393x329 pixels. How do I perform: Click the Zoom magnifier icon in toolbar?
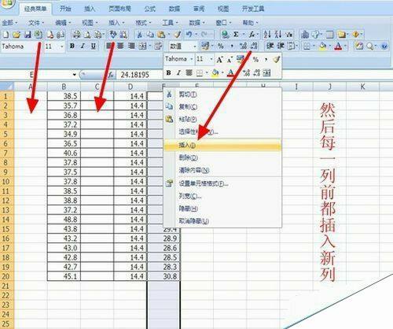[x=370, y=46]
